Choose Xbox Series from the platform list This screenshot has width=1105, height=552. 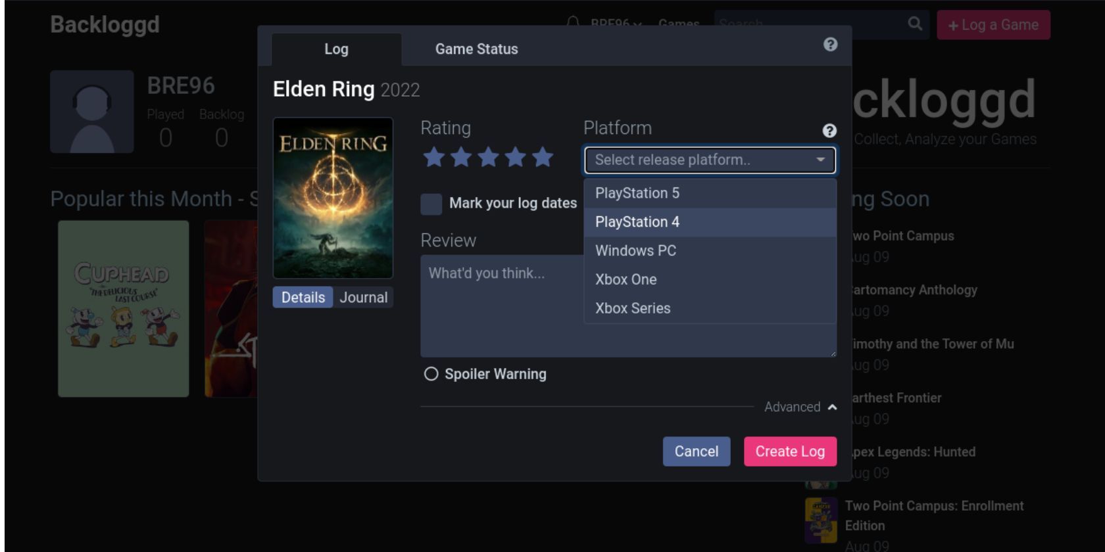710,308
